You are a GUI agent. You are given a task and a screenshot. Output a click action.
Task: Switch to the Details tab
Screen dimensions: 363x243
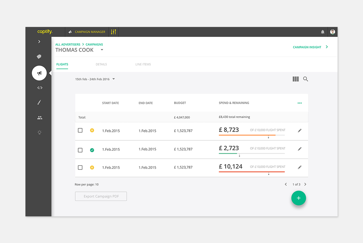click(101, 64)
